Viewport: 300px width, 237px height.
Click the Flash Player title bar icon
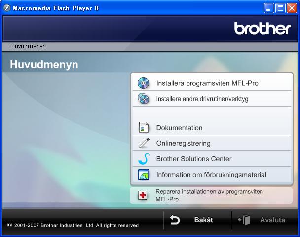coord(7,8)
